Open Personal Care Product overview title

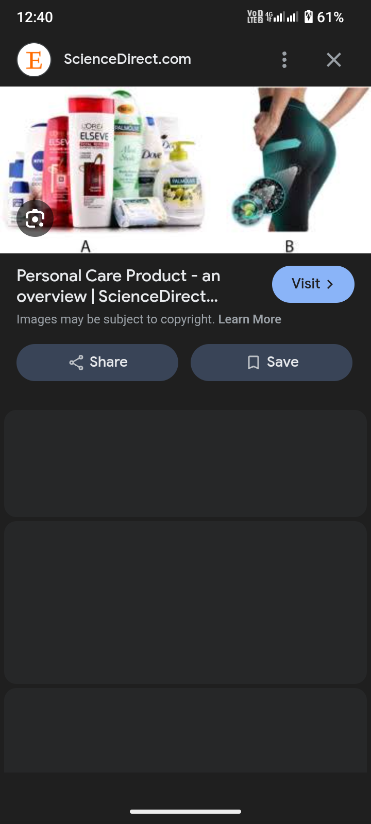(x=119, y=286)
